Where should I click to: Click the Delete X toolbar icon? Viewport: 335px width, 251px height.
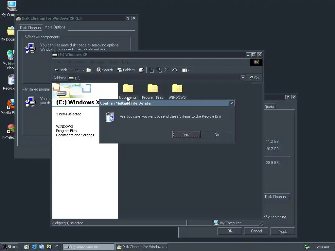[167, 70]
